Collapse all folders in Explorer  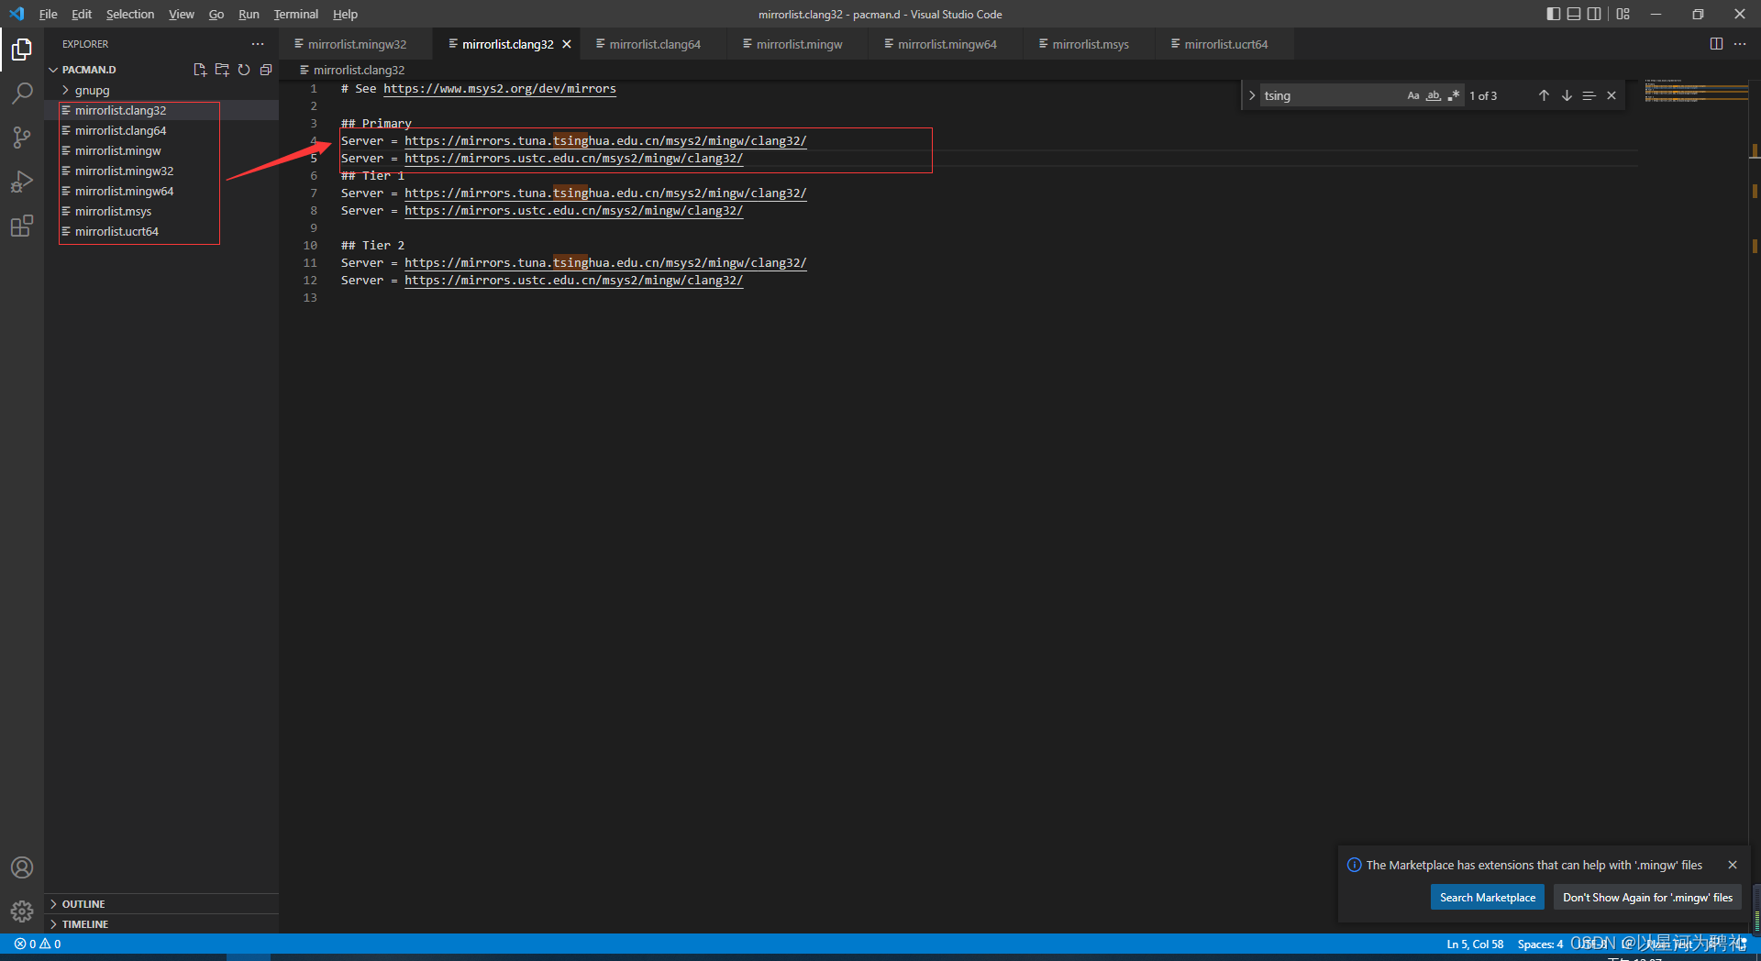tap(266, 70)
